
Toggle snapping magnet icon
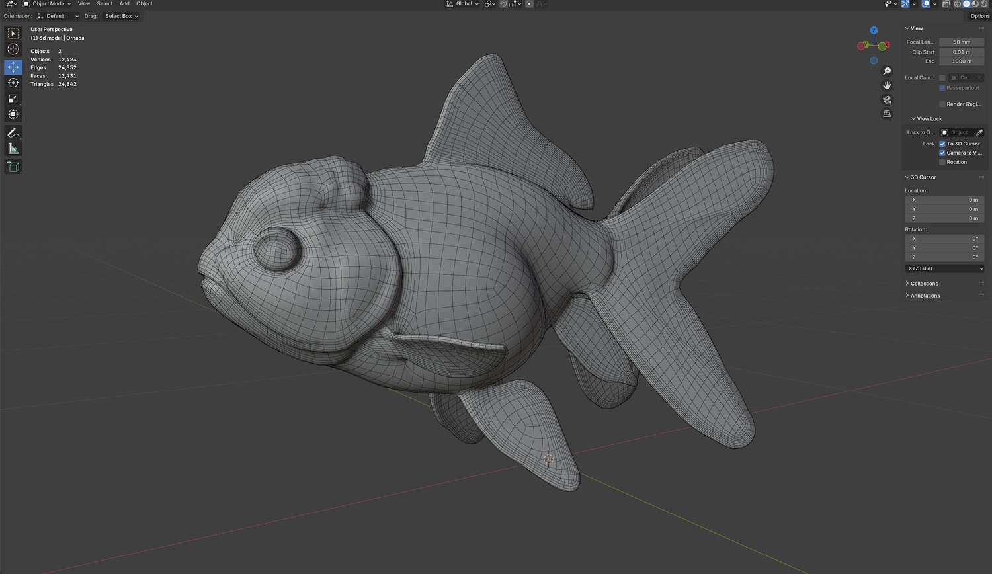coord(503,4)
